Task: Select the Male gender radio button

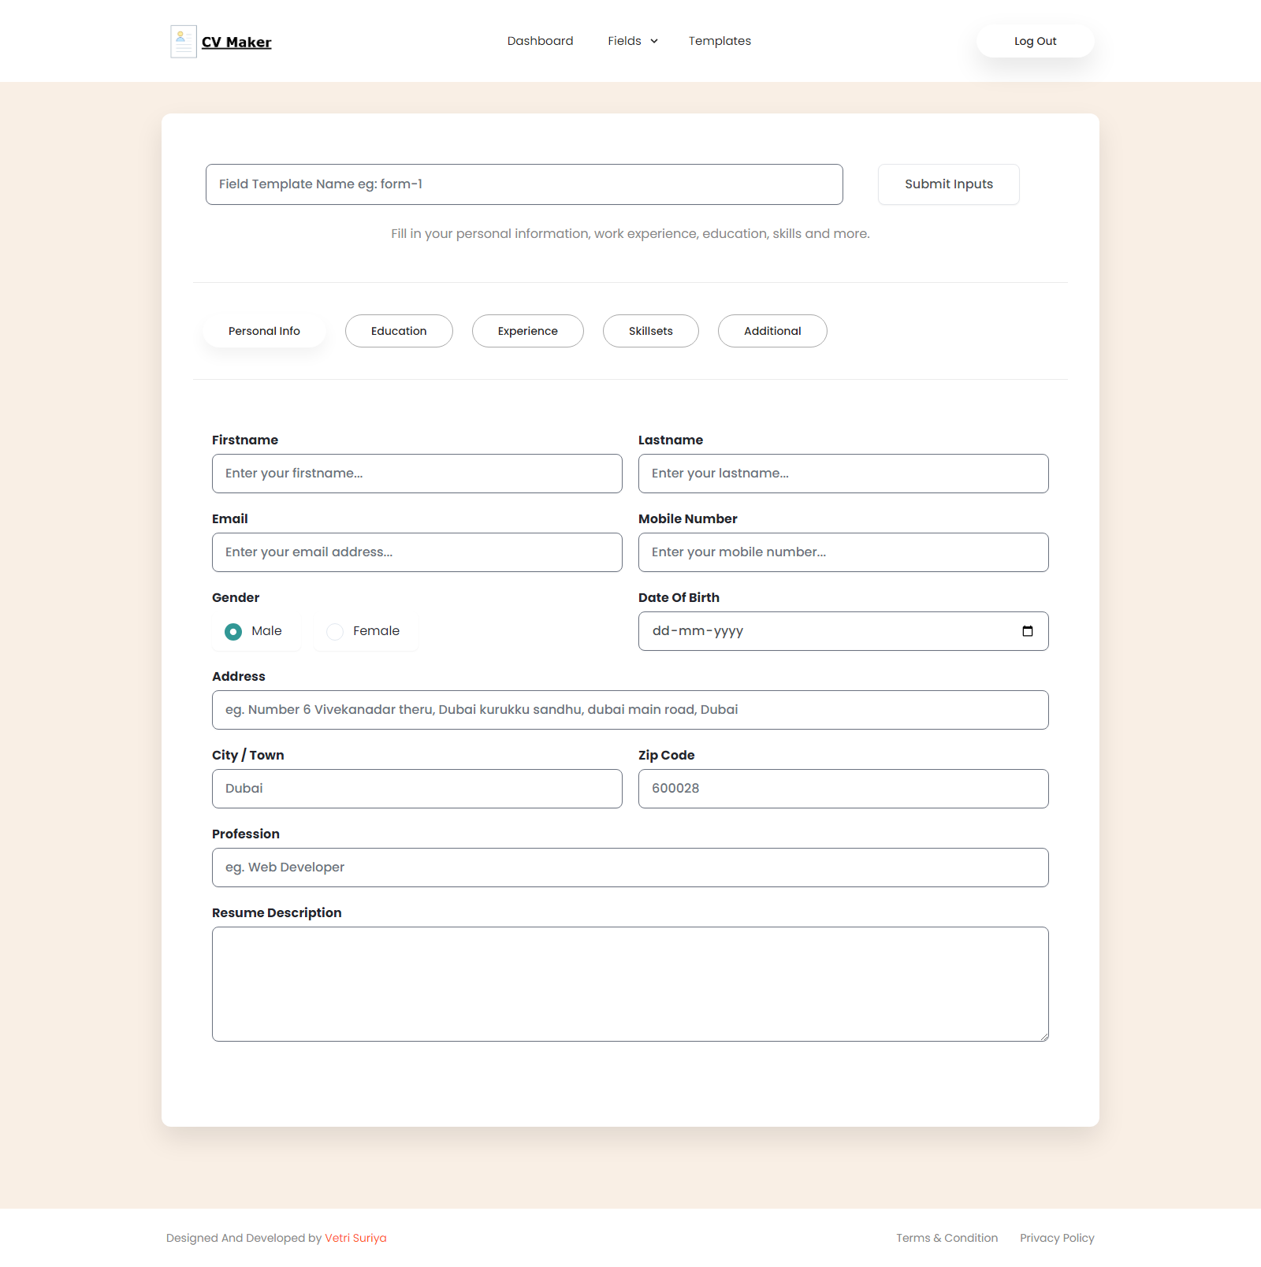Action: pyautogui.click(x=233, y=632)
